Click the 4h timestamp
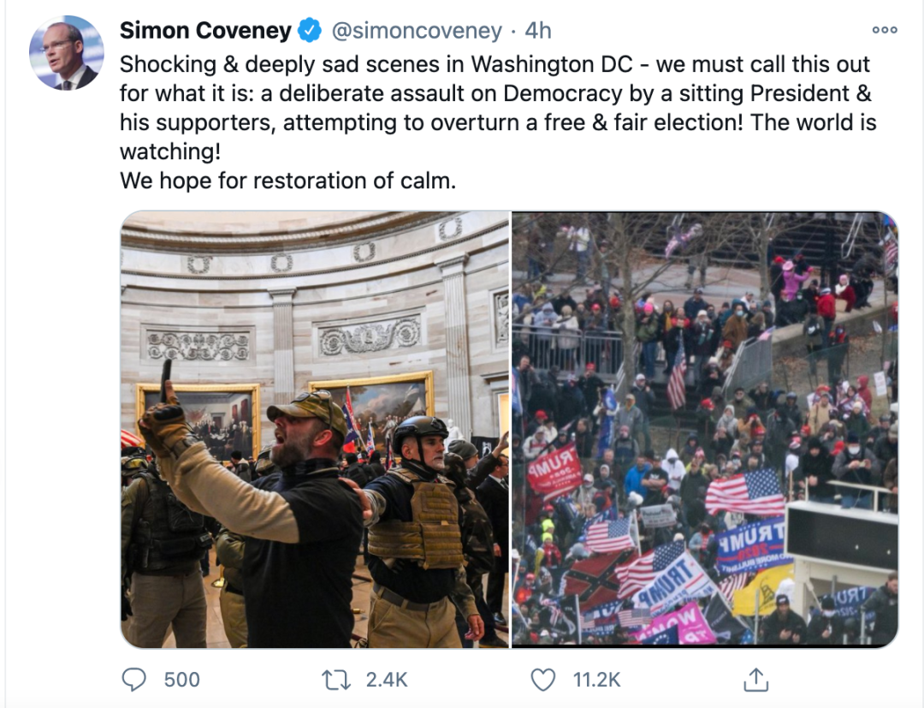The height and width of the screenshot is (708, 924). pos(537,31)
